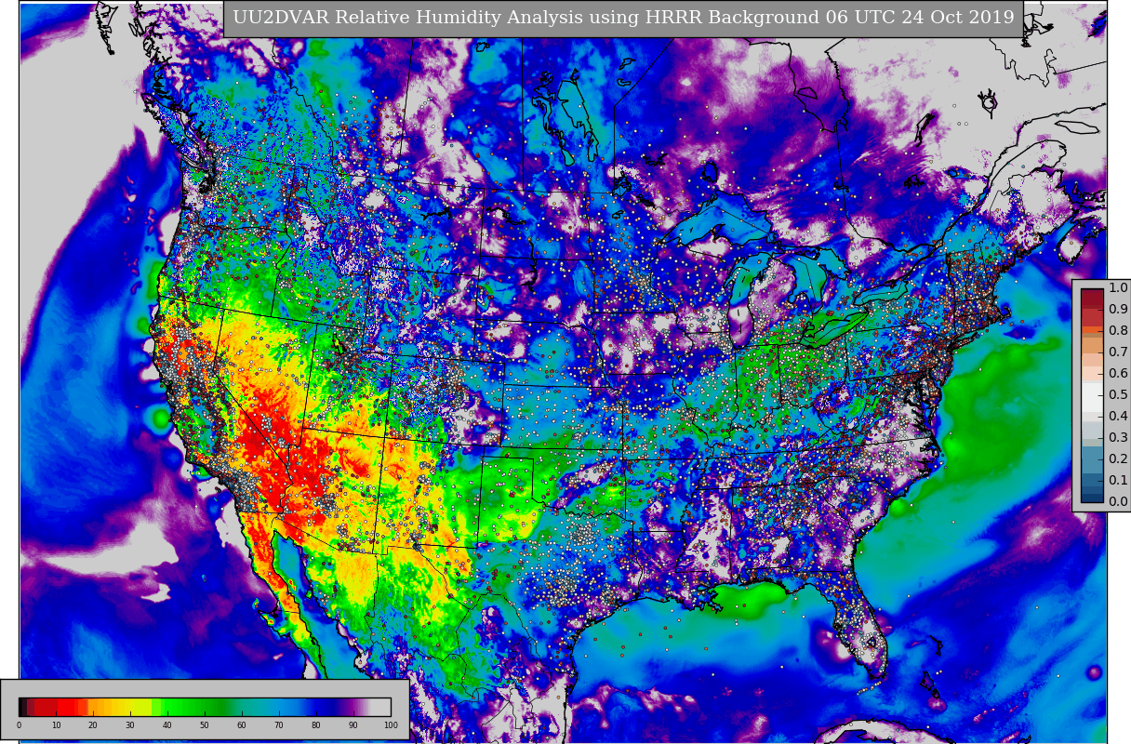Pick the darkest navy bottom swatch of right legend
Viewport: 1131px width, 744px height.
coord(1092,498)
